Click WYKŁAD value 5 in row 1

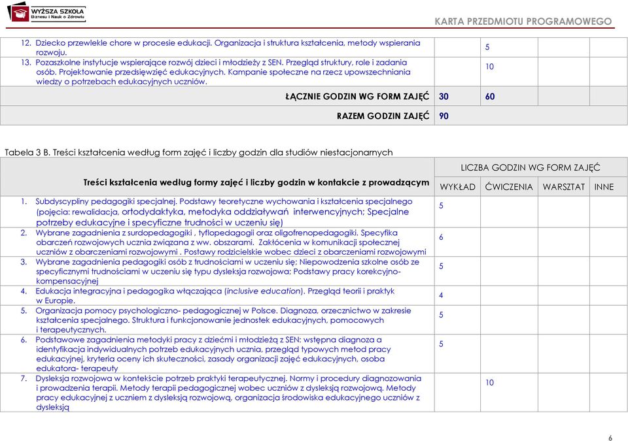pos(441,206)
